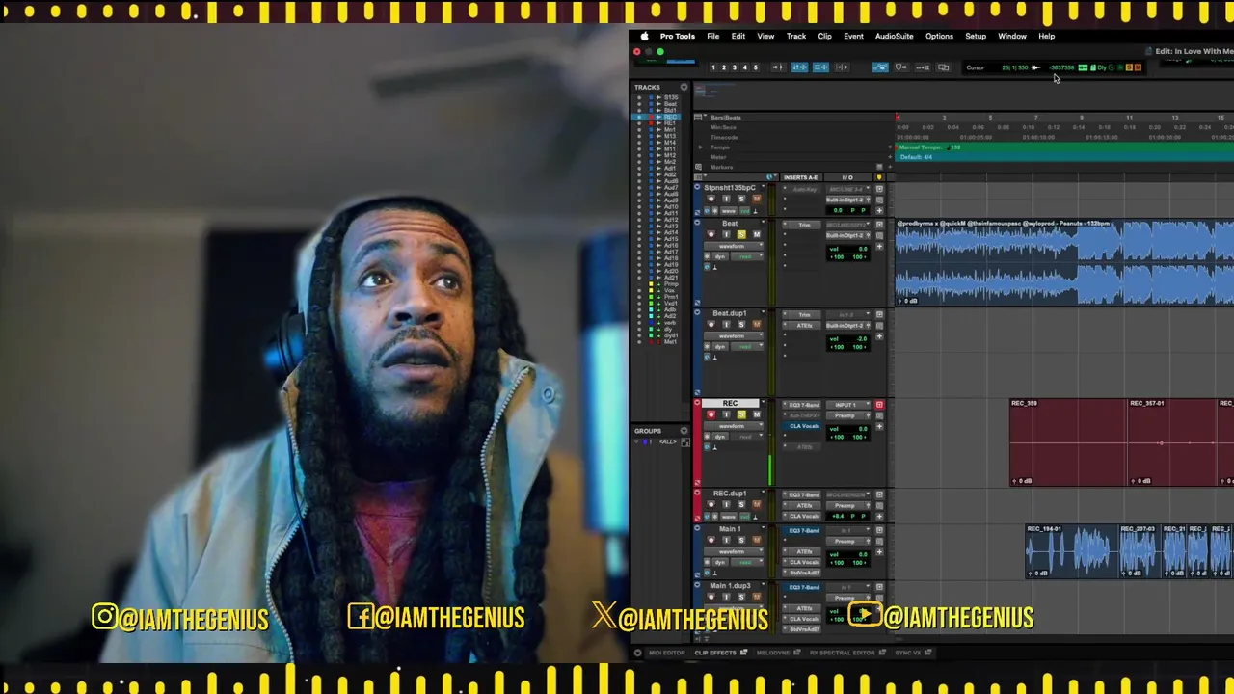Open the Sync VX tab
The width and height of the screenshot is (1234, 694).
pyautogui.click(x=913, y=653)
